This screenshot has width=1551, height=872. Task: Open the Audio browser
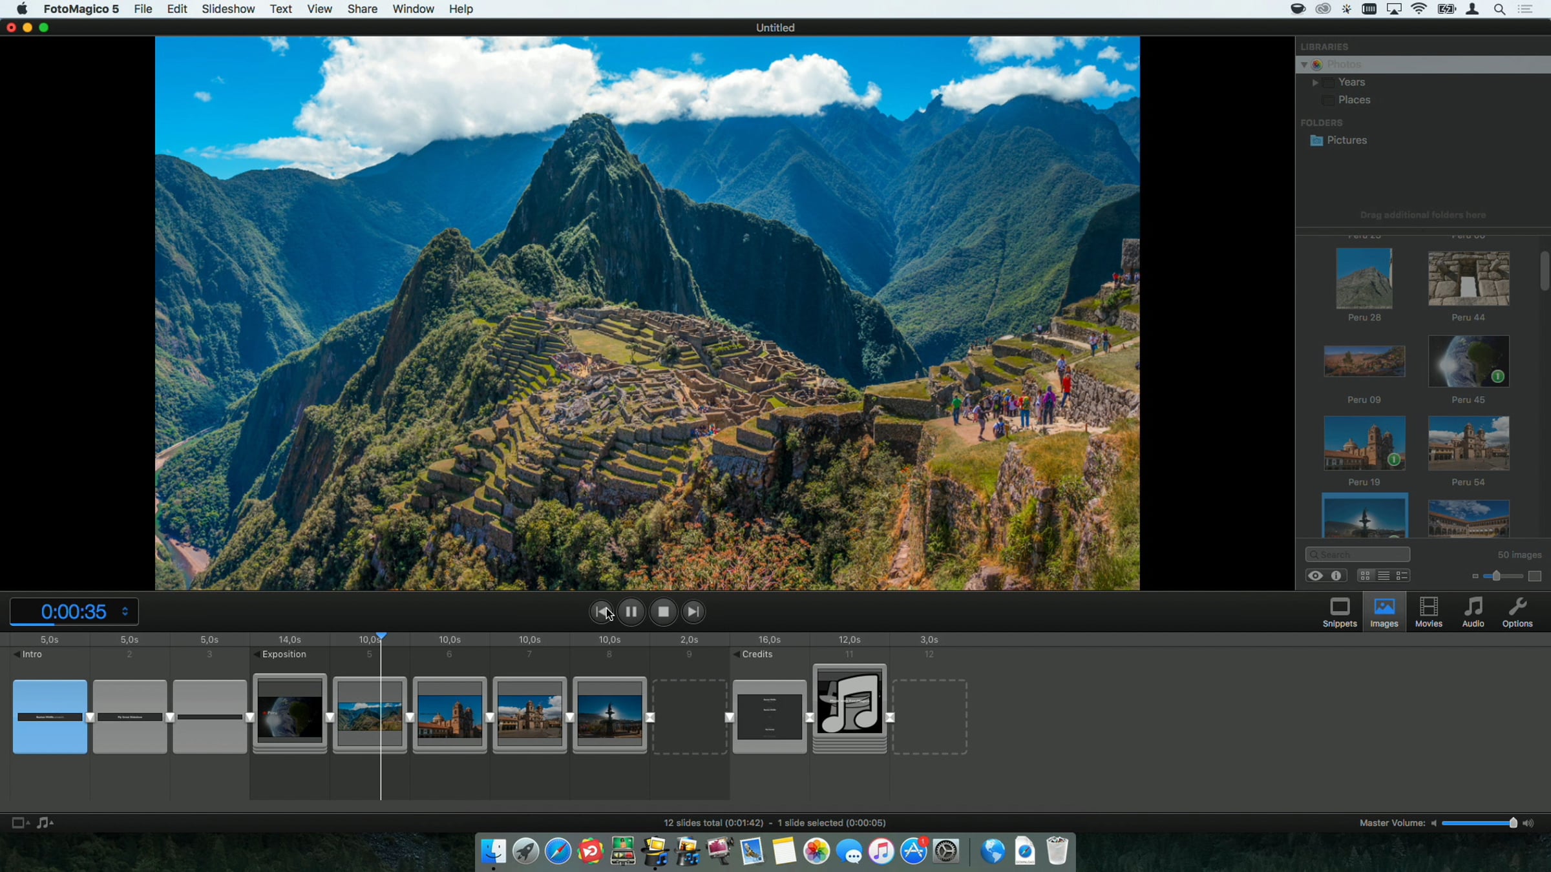1473,612
